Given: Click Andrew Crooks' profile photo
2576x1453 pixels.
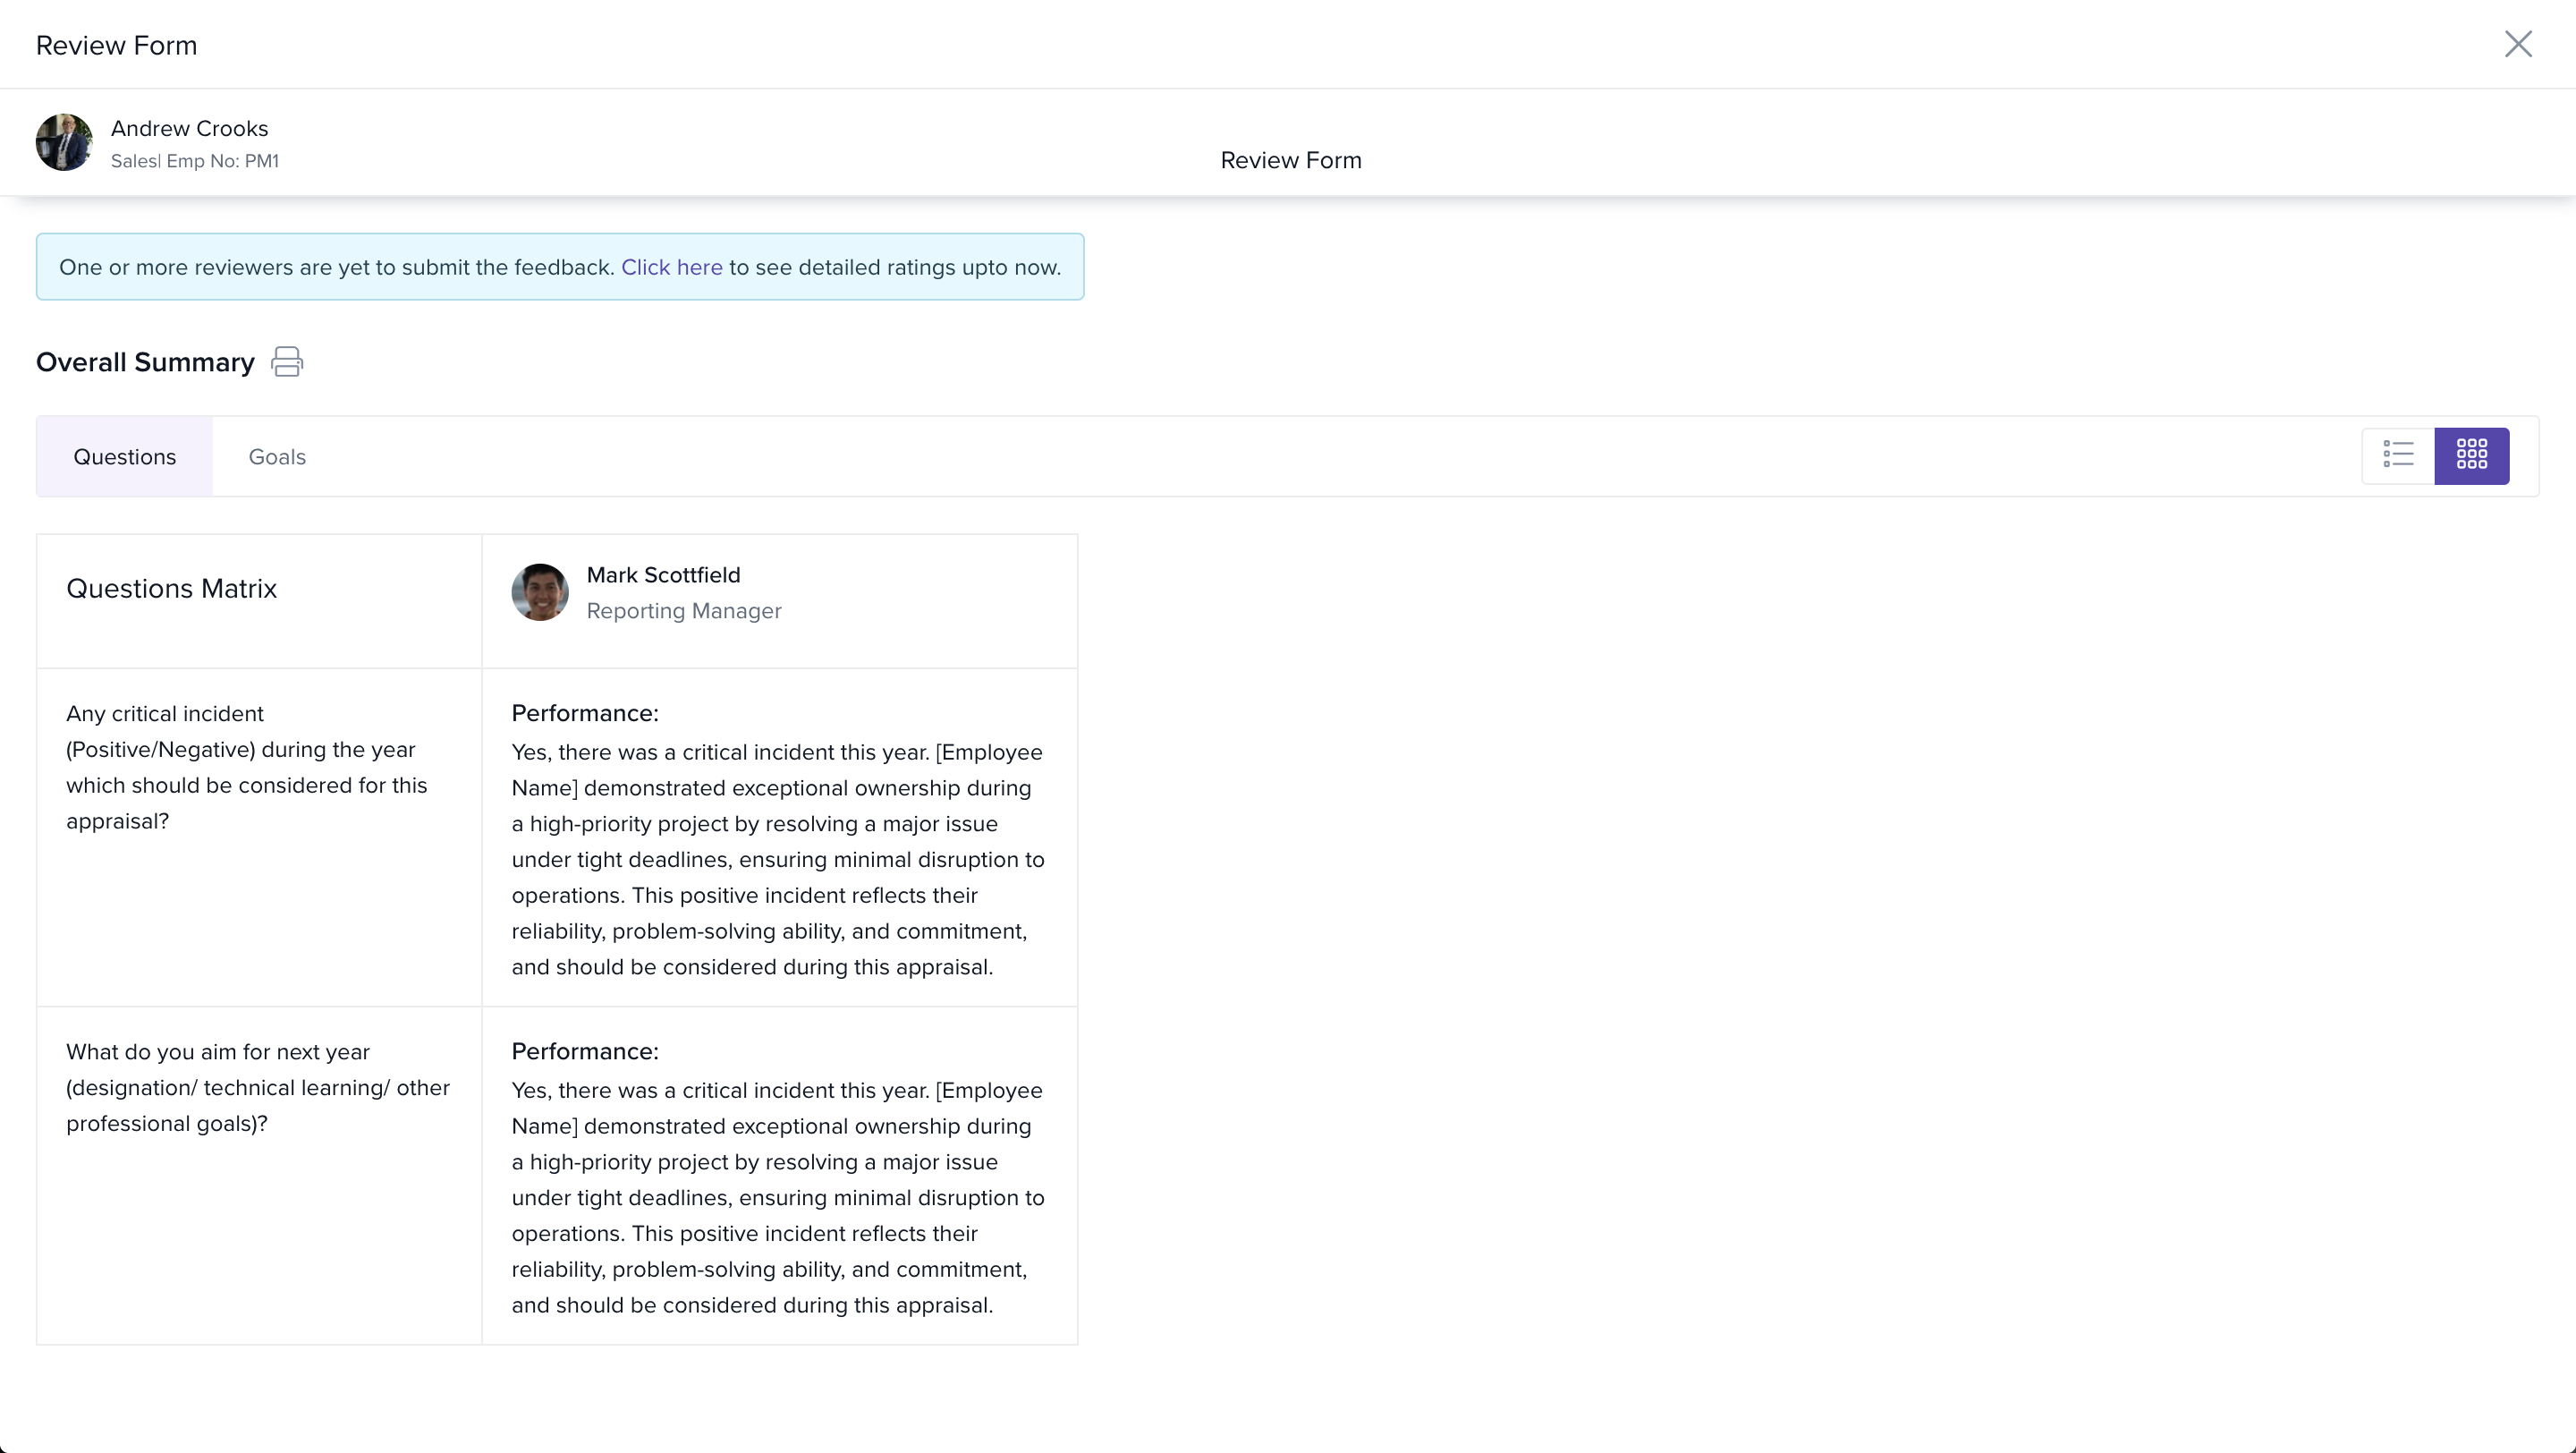Looking at the screenshot, I should pos(64,142).
